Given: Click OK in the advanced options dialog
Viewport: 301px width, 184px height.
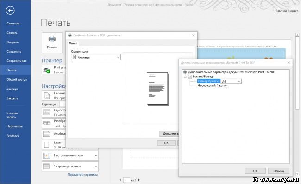Looking at the screenshot, I should pyautogui.click(x=255, y=171).
